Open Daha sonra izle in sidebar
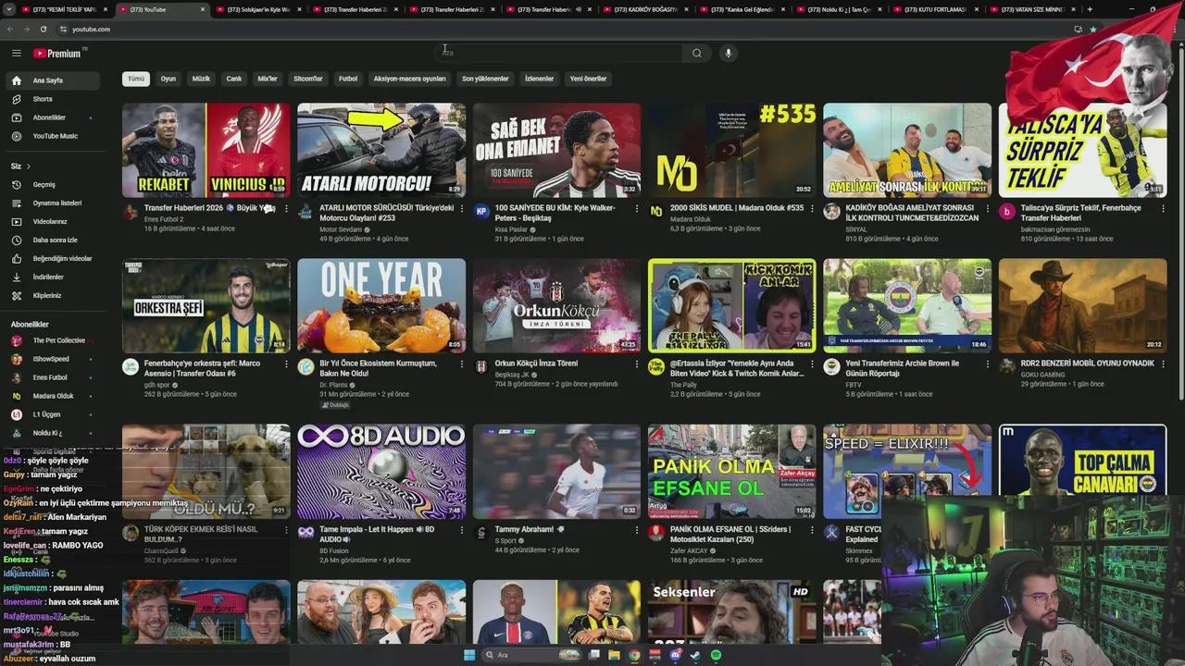The height and width of the screenshot is (666, 1185). (55, 240)
